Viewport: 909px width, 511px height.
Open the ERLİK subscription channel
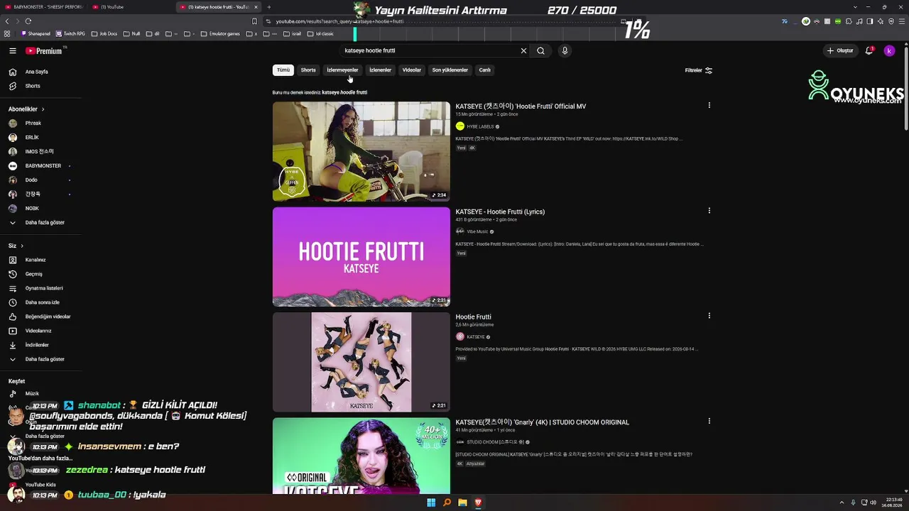41,138
